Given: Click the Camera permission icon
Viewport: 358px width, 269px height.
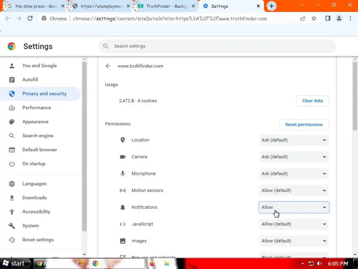Looking at the screenshot, I should coord(123,157).
